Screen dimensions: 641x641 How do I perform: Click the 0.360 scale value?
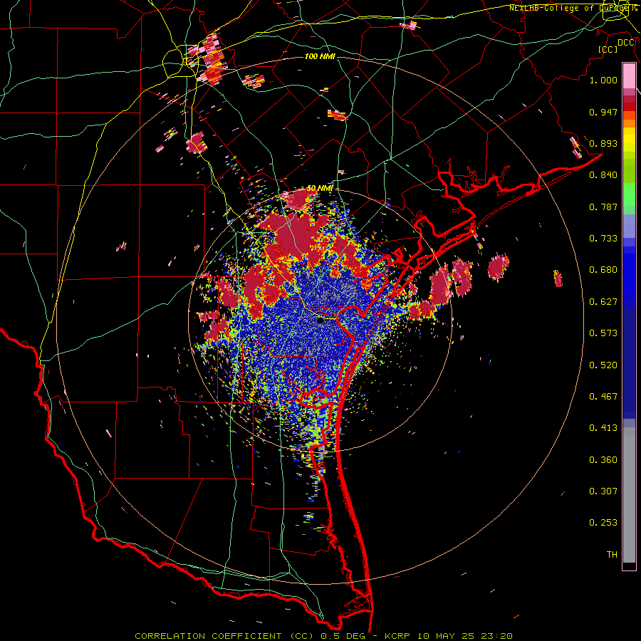[x=603, y=460]
